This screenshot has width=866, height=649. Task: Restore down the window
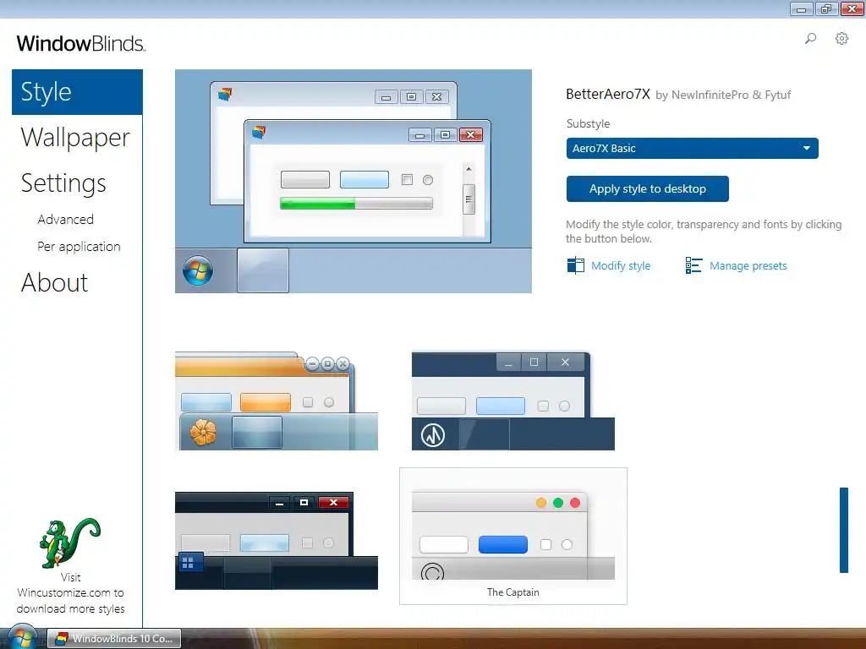826,8
